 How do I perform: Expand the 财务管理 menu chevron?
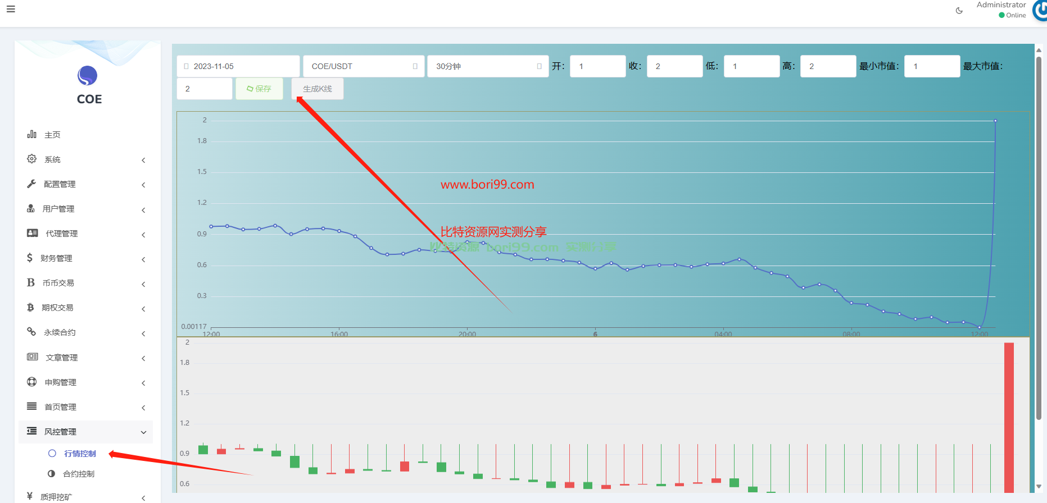coord(144,259)
